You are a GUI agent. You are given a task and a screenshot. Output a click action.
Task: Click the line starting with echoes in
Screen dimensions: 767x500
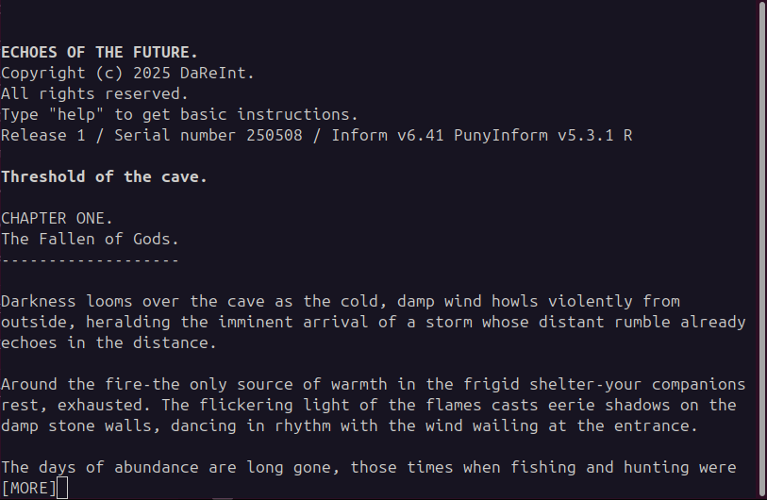point(108,342)
